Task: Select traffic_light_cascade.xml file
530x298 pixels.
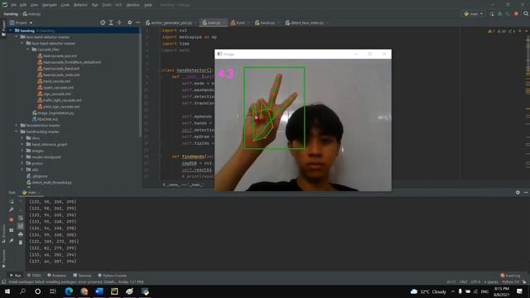Action: tap(59, 100)
